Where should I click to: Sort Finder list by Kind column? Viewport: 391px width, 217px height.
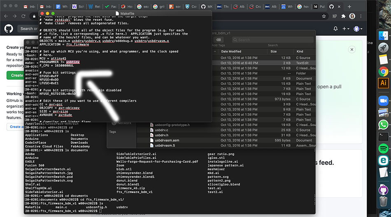click(300, 51)
